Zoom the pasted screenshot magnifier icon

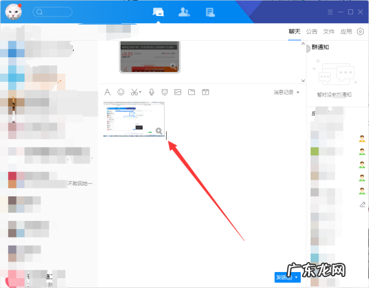pos(159,131)
